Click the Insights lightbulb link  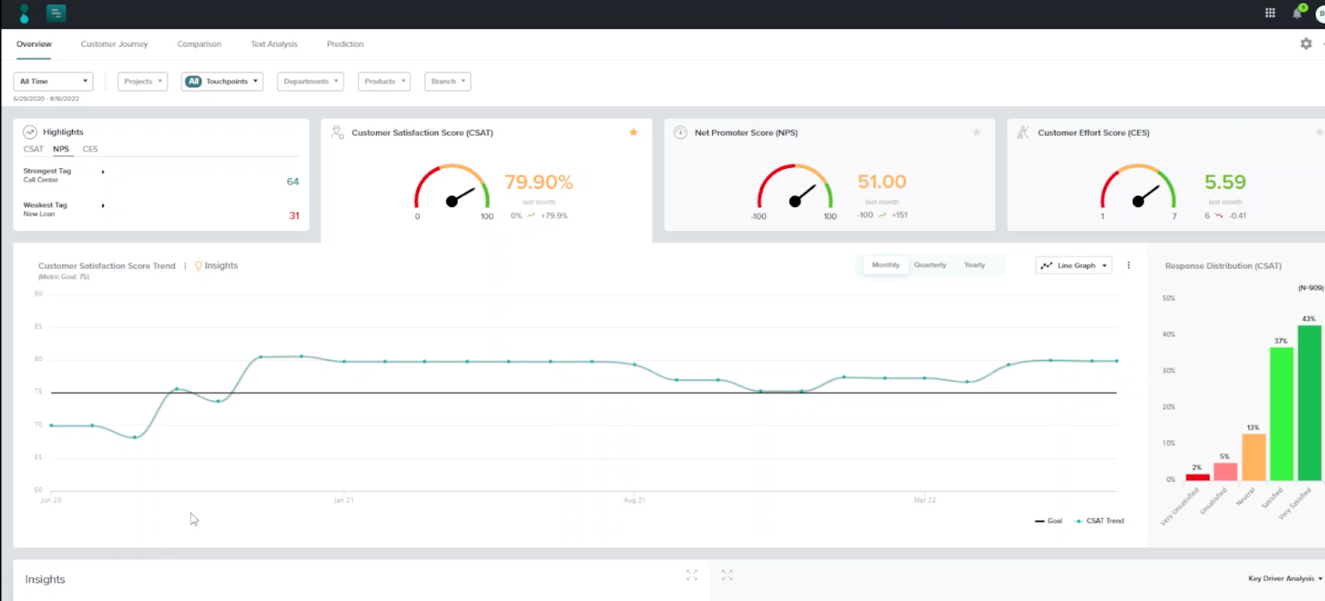(216, 266)
